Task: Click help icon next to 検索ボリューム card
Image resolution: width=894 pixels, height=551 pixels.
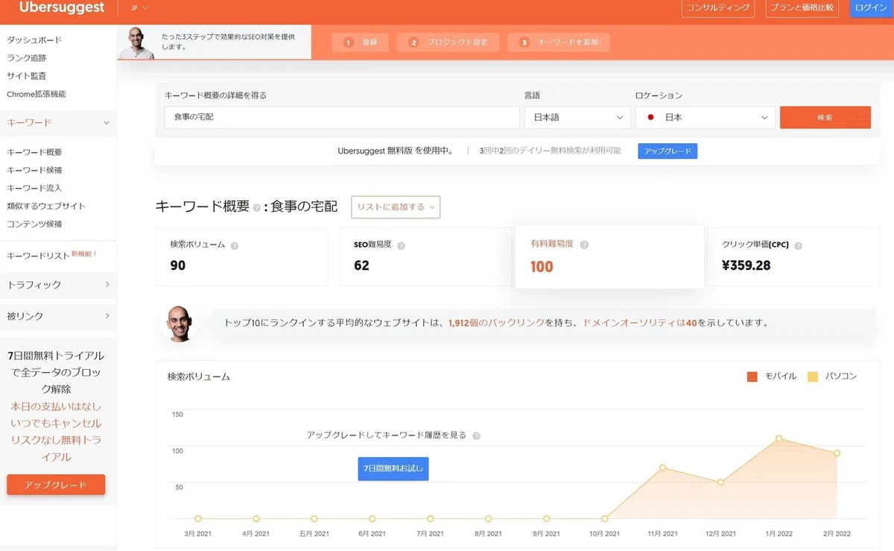Action: pos(234,245)
